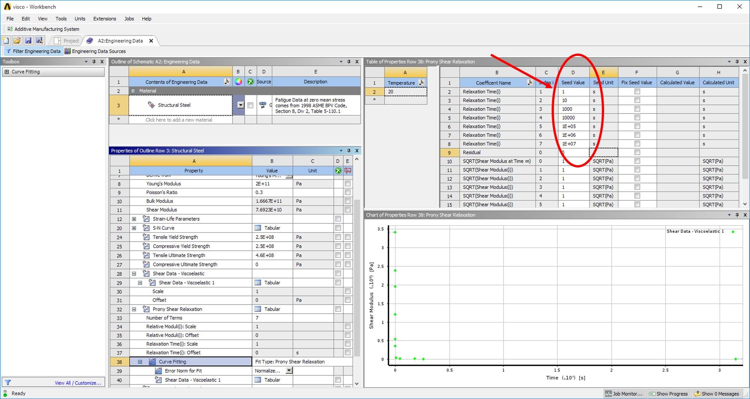Select the A2:Engineering Data tab

click(x=120, y=41)
